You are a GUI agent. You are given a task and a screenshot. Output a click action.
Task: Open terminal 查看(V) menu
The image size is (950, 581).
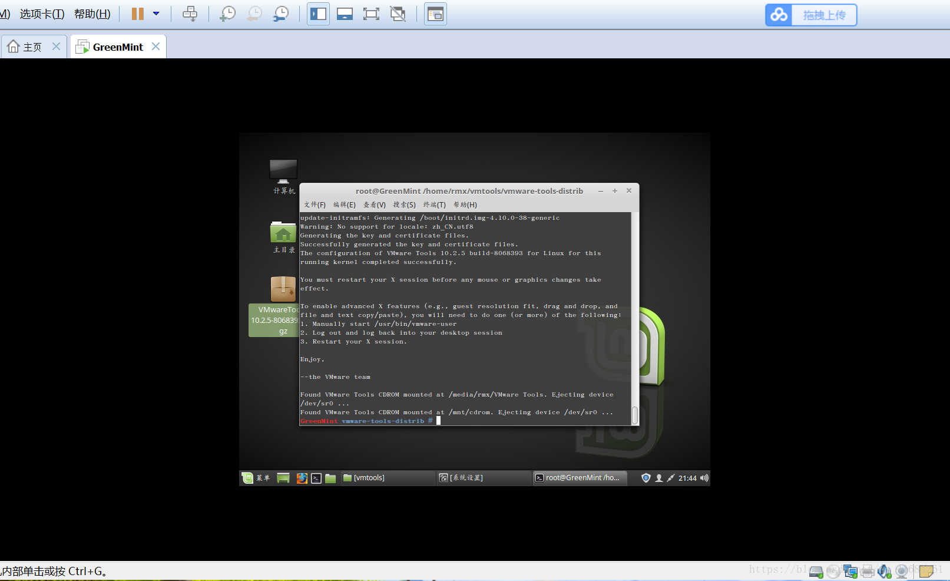coord(375,204)
